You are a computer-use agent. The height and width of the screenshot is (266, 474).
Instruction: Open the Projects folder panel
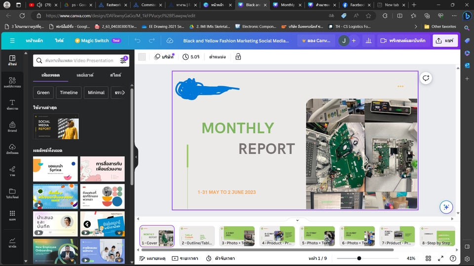pyautogui.click(x=12, y=193)
